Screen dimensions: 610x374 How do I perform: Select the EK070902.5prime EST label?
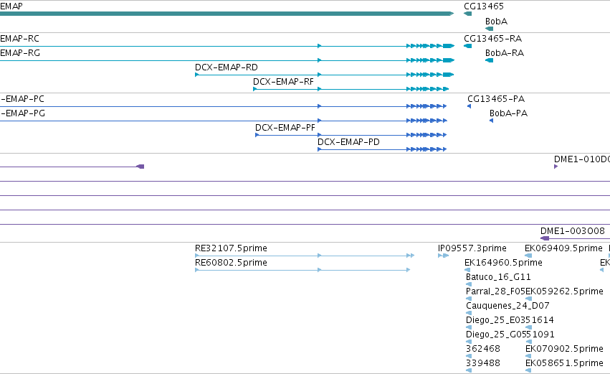click(x=565, y=349)
